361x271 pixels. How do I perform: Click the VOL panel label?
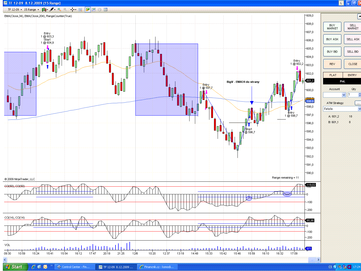7,245
